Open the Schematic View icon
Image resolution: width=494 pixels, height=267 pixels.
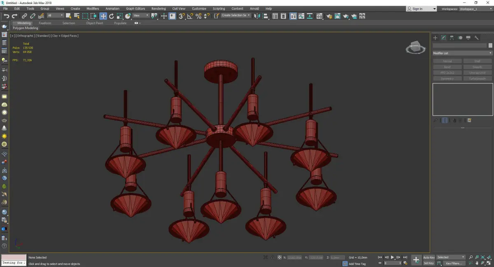tap(310, 16)
